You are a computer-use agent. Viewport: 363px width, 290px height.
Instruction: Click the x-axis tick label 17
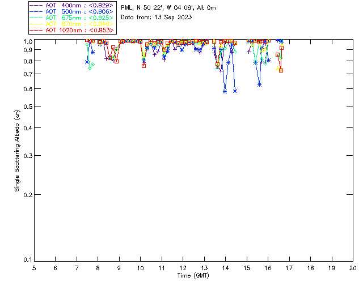[x=289, y=268]
